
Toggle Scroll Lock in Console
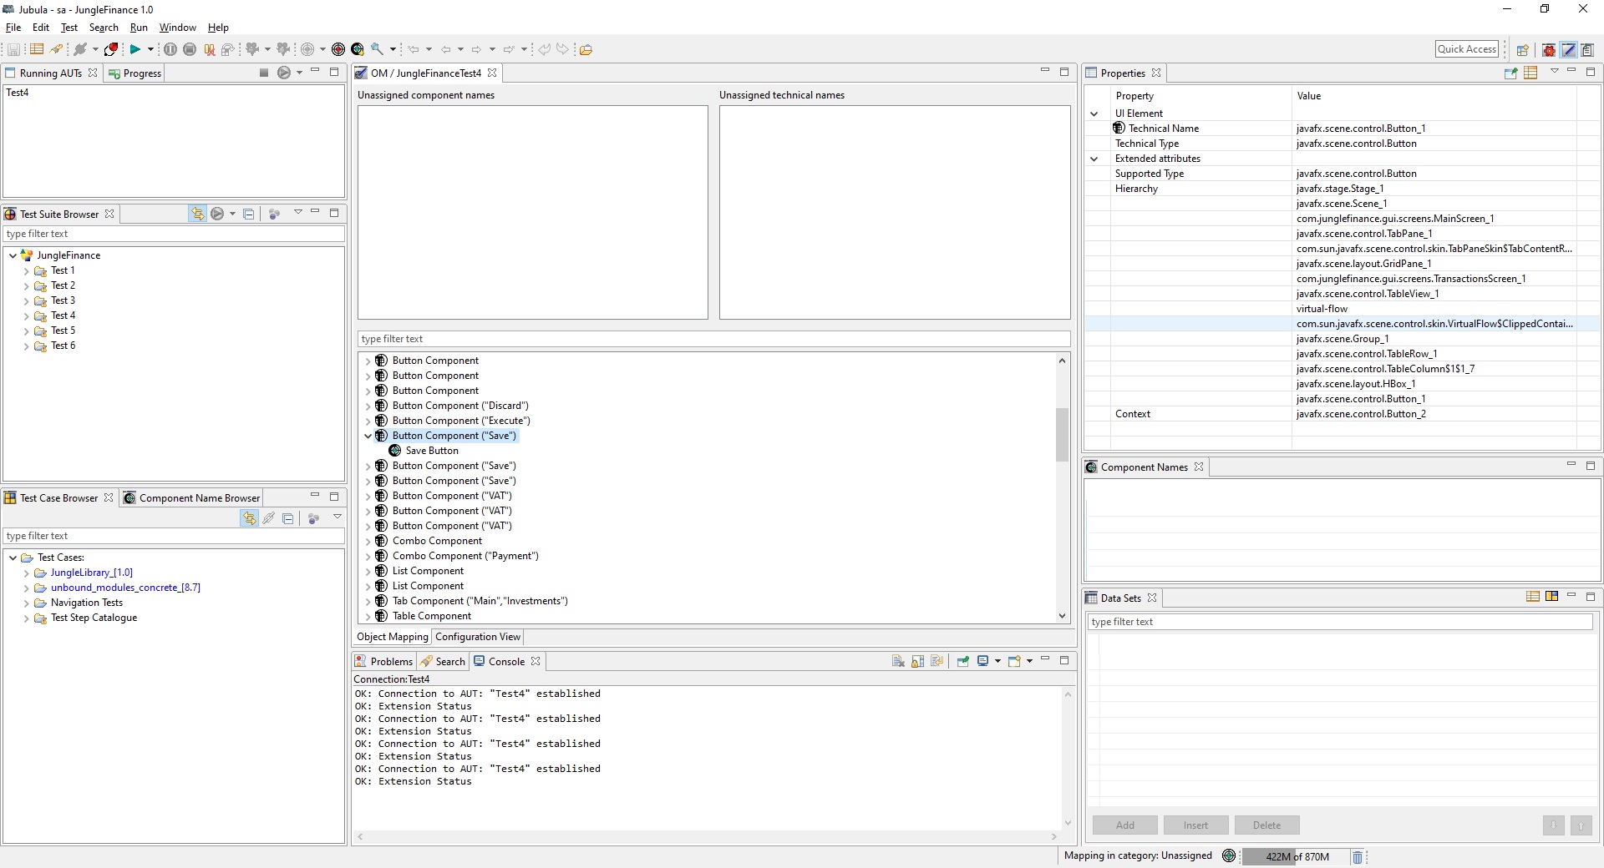(917, 661)
